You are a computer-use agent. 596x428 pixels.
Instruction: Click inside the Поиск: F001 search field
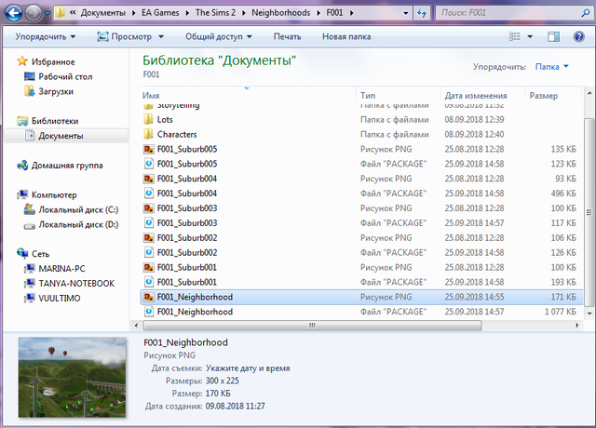pyautogui.click(x=508, y=14)
